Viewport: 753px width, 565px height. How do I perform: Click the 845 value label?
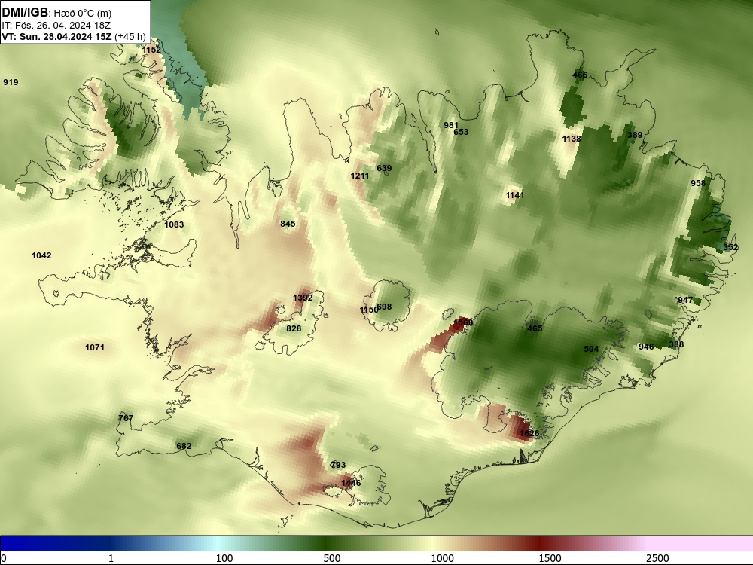(x=288, y=224)
